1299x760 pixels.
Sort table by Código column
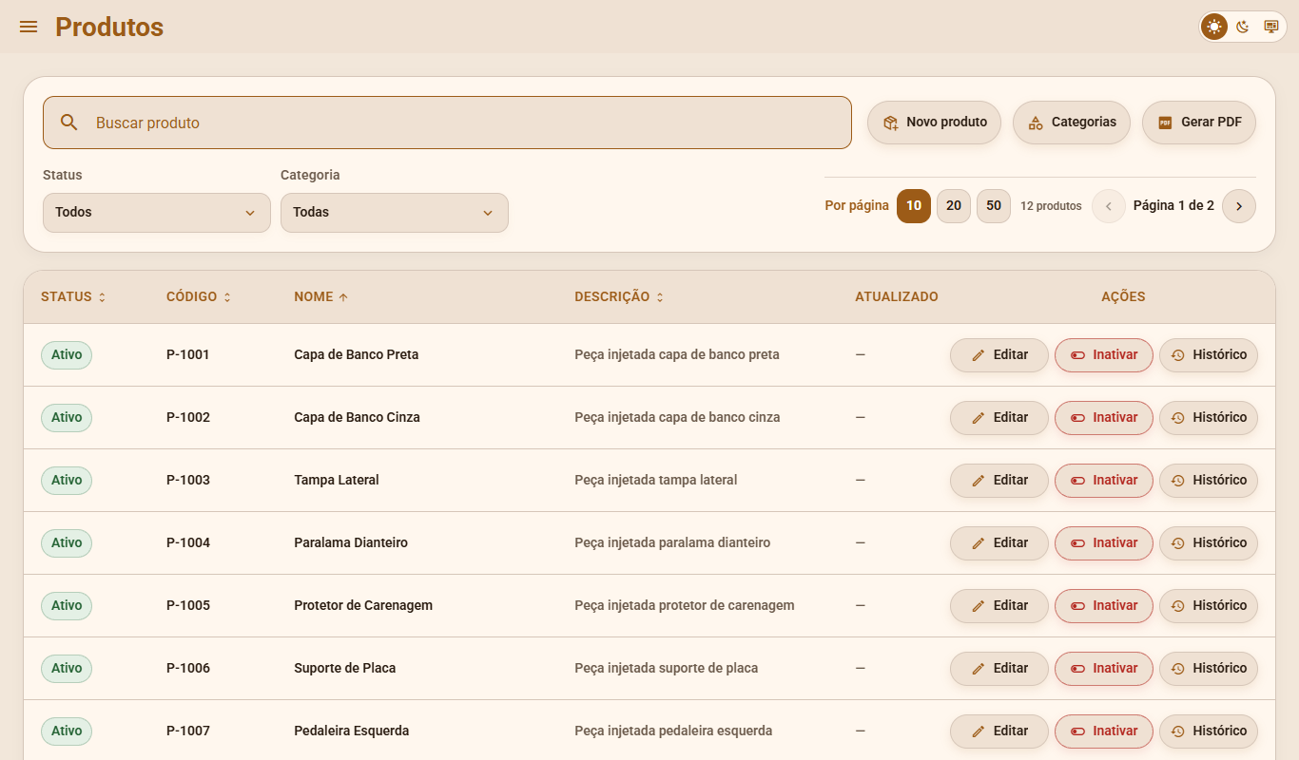point(199,297)
